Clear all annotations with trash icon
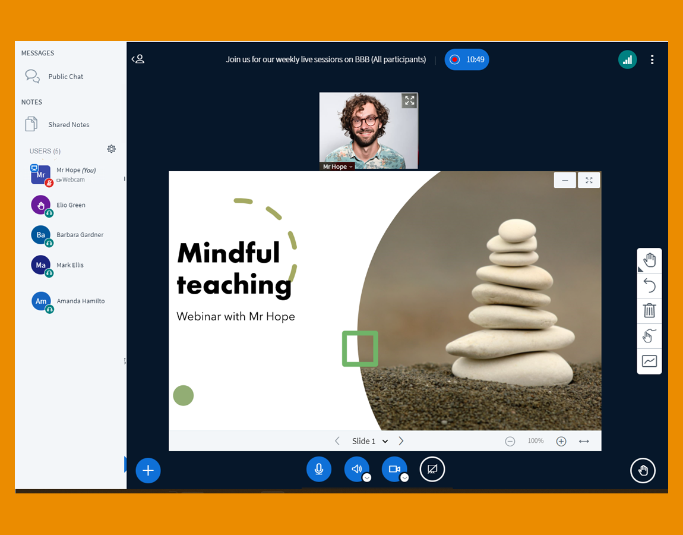 (x=649, y=310)
